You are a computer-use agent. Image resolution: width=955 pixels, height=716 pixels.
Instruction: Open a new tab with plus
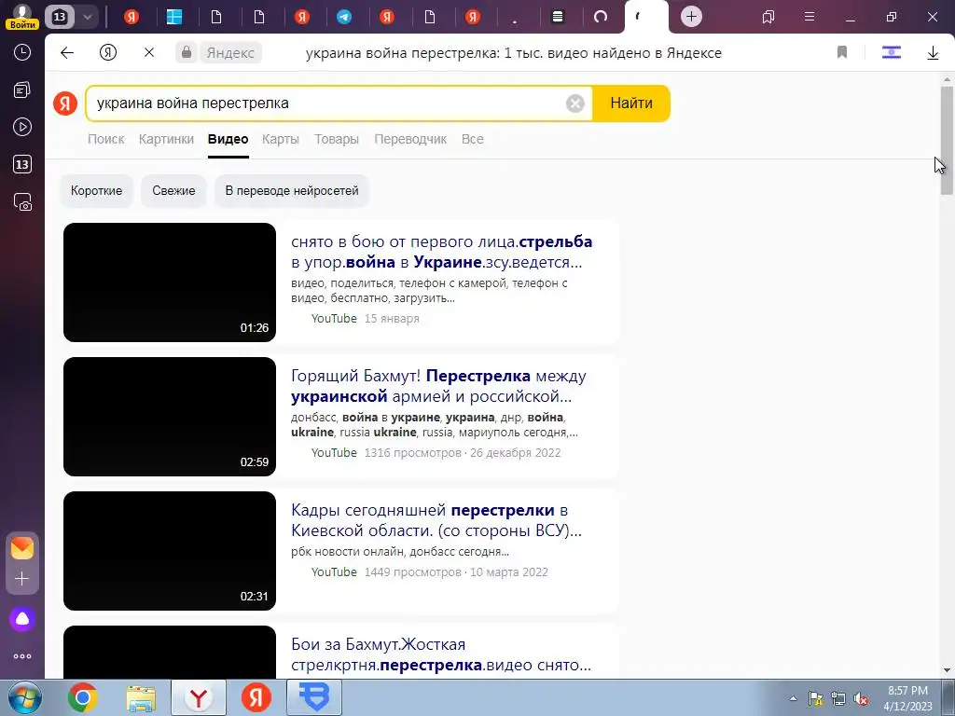[691, 17]
